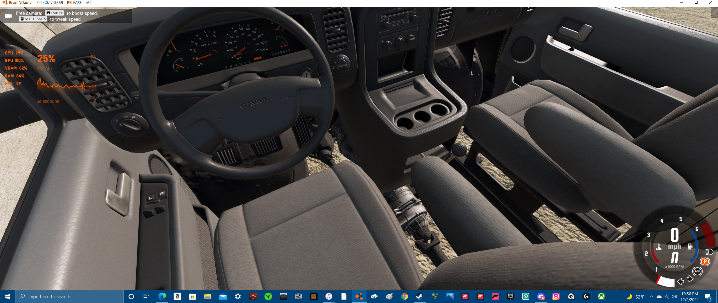Open the clock showing 10:56 PM
This screenshot has height=303, width=718.
(x=689, y=297)
